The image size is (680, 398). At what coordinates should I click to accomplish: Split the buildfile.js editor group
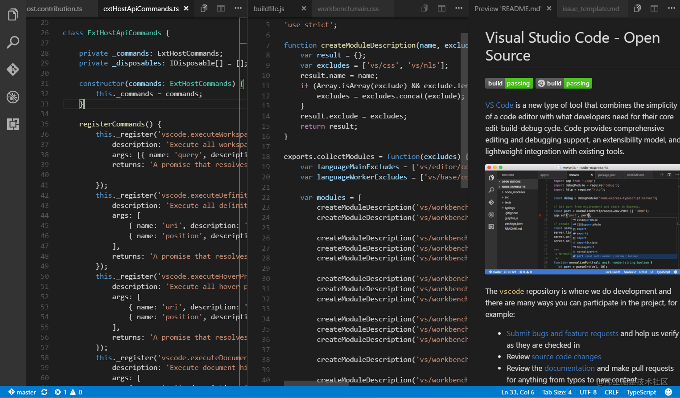[441, 8]
